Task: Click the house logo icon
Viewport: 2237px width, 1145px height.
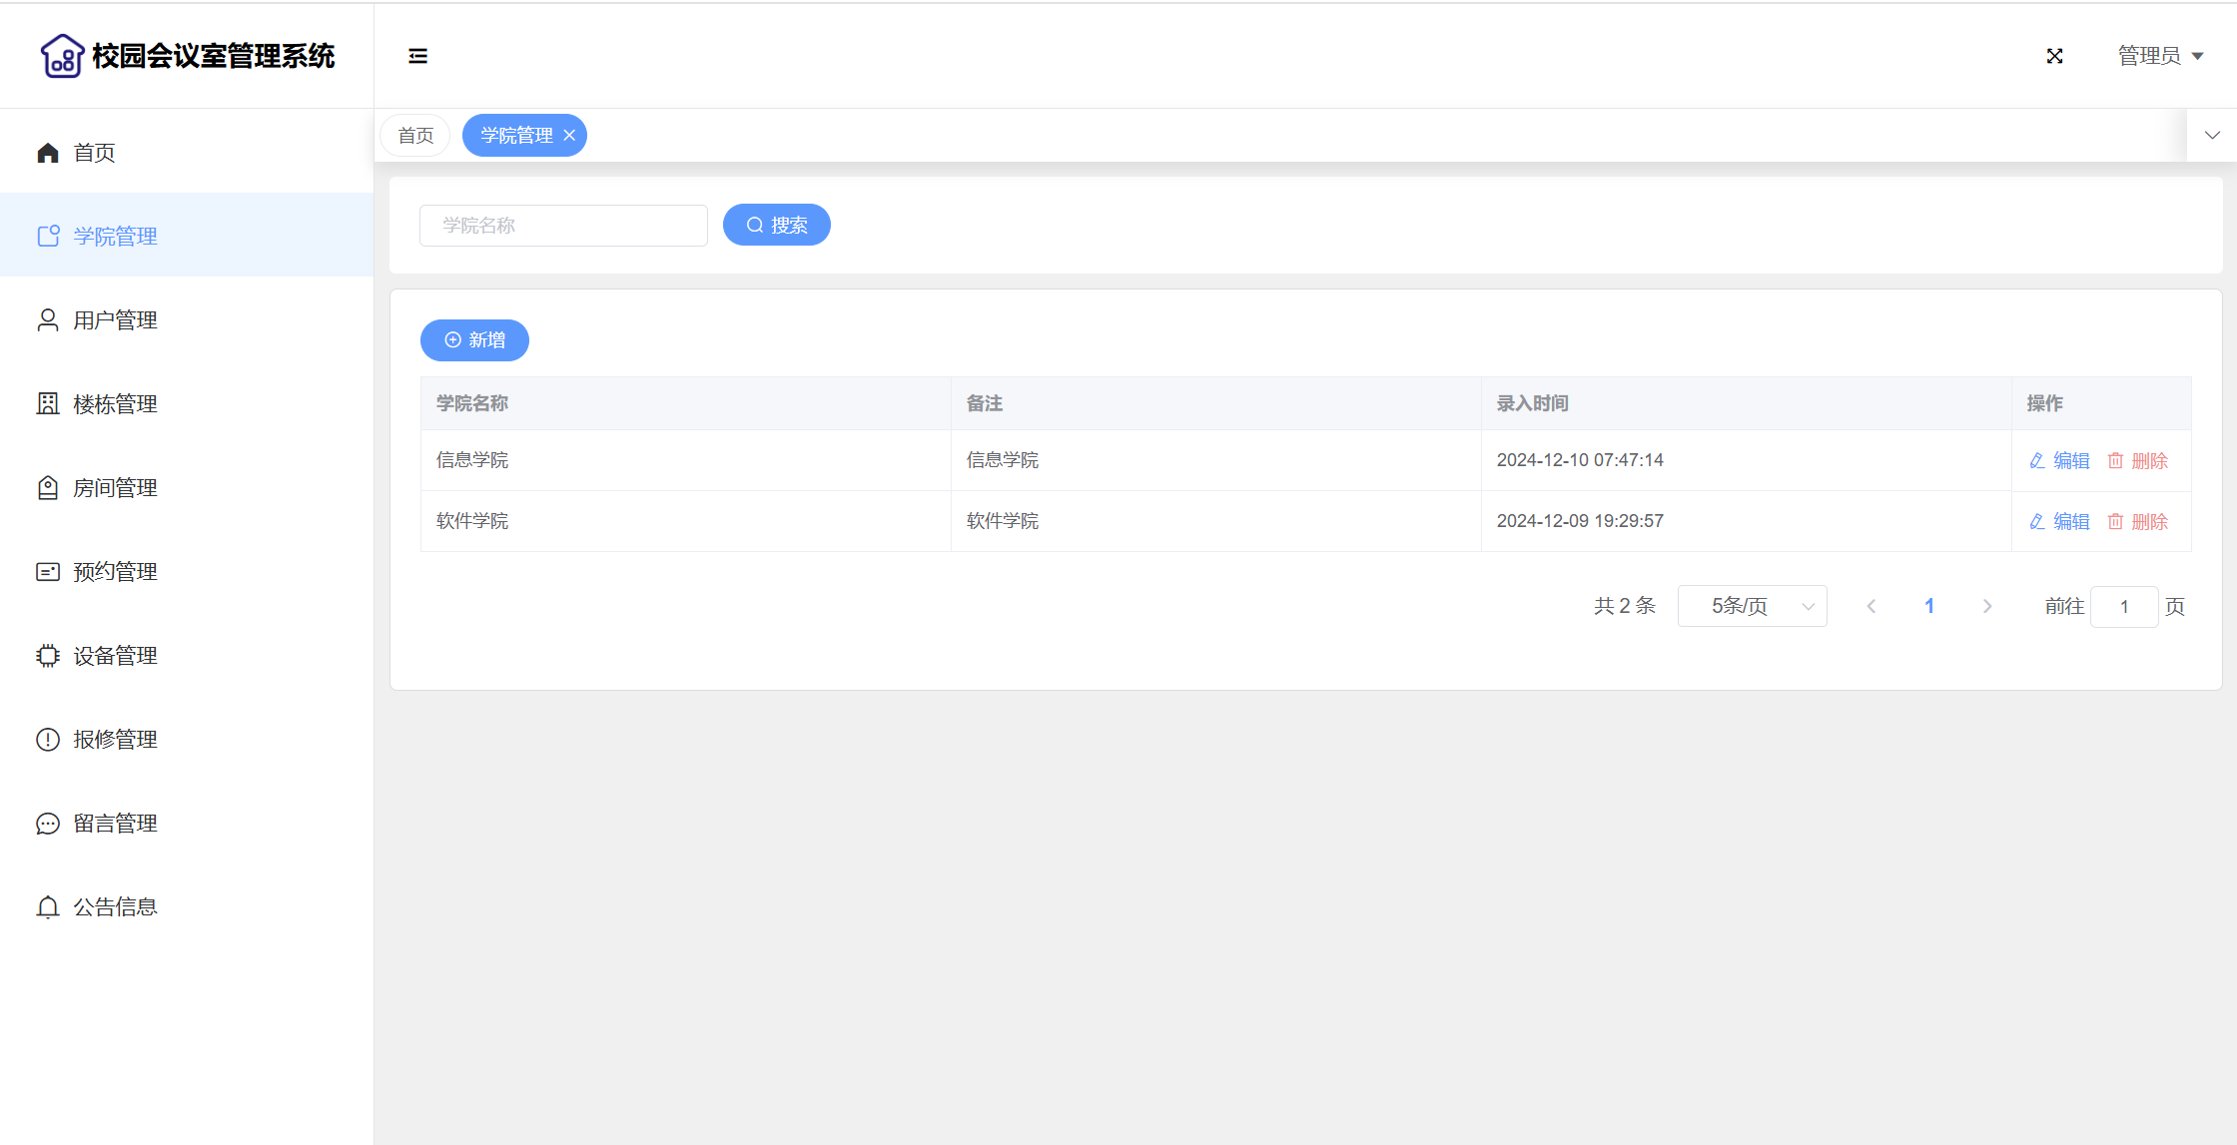Action: pos(62,56)
